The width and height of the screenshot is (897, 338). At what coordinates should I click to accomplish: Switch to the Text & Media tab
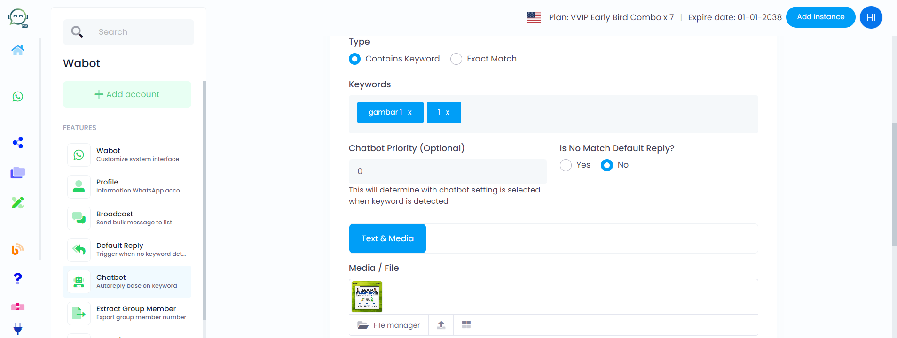387,238
